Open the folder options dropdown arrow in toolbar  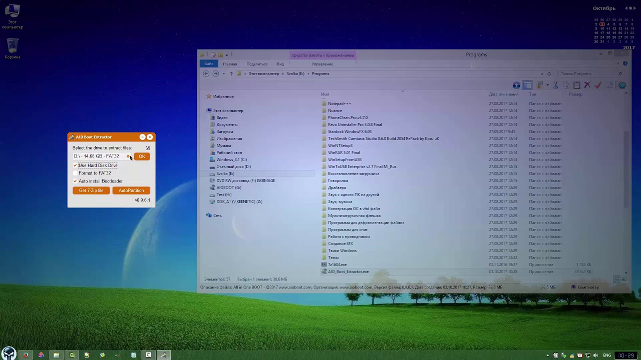tap(547, 85)
